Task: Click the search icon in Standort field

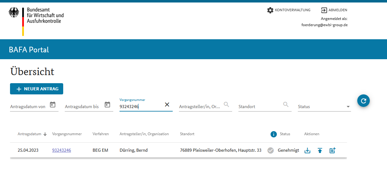Action: (x=286, y=105)
